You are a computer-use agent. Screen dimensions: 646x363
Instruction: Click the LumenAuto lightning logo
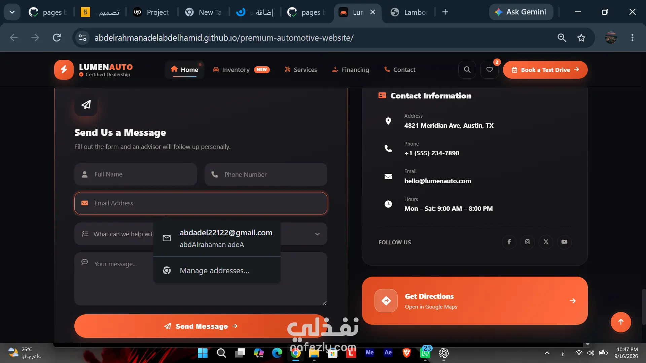click(64, 70)
